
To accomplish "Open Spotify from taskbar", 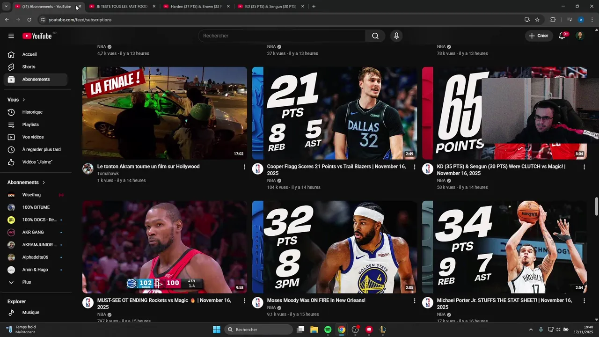I will [328, 330].
